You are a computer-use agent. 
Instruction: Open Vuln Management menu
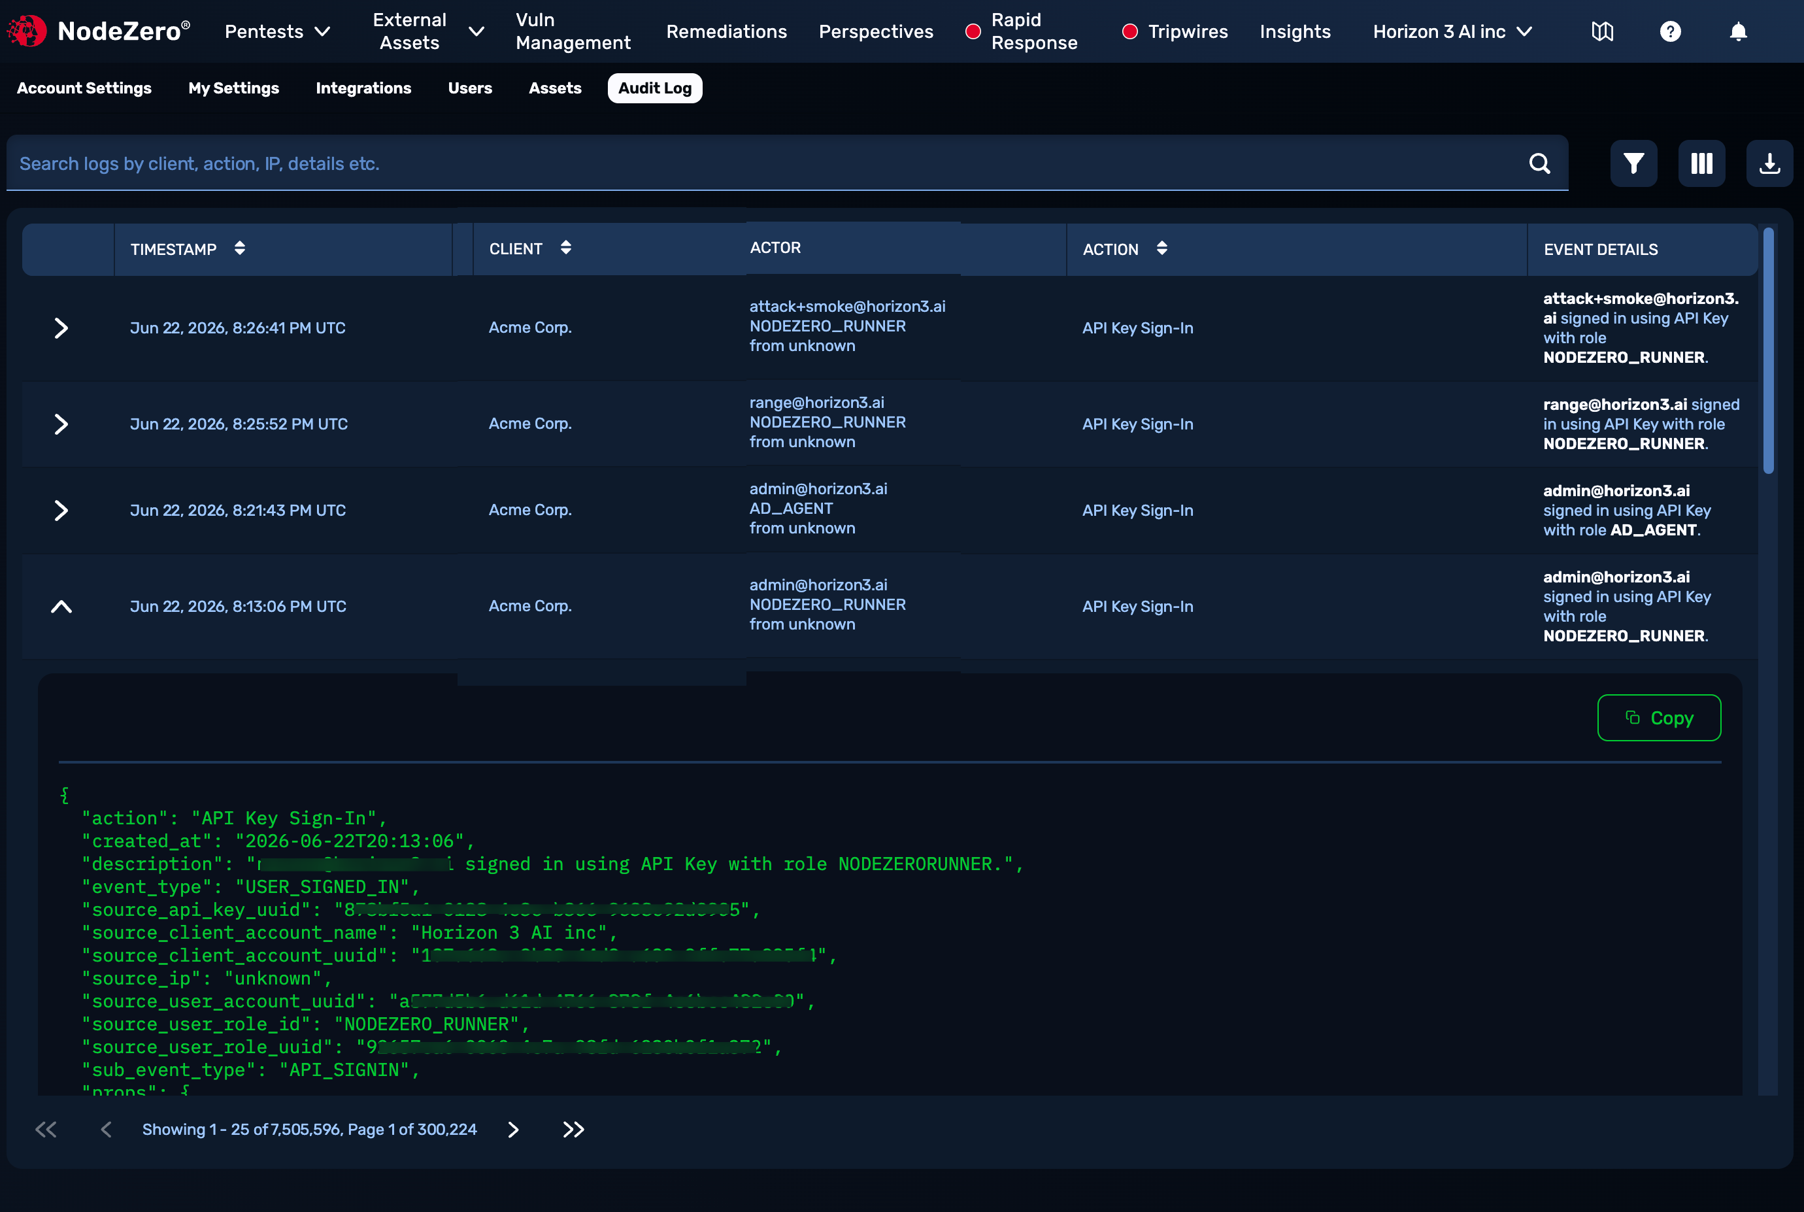click(573, 31)
